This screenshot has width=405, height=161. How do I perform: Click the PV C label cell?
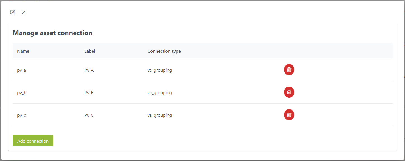[89, 115]
